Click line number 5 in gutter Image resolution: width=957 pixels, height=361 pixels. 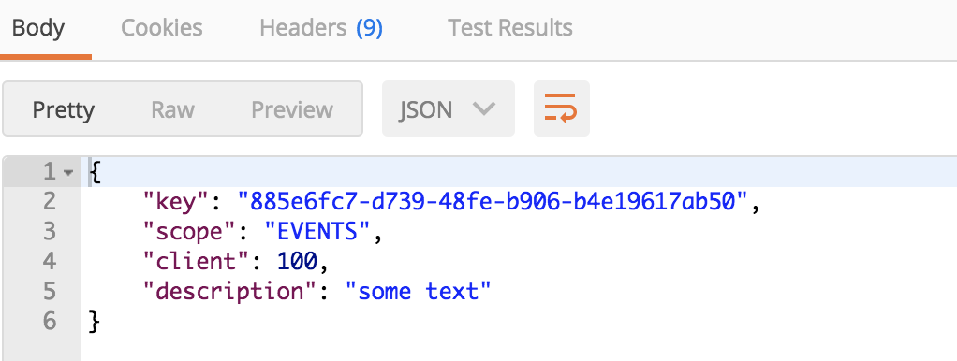(50, 292)
